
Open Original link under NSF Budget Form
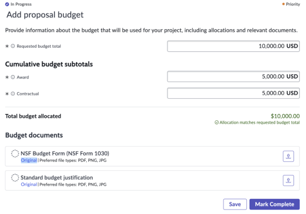click(x=29, y=160)
